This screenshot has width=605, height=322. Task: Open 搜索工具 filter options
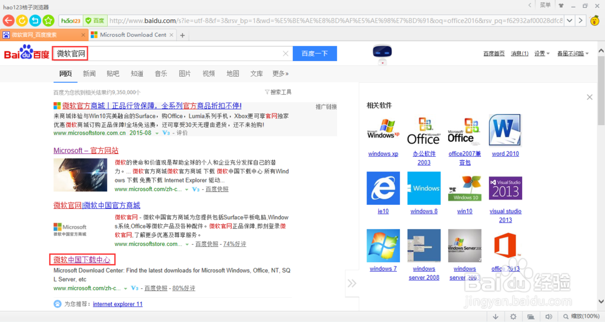point(278,92)
